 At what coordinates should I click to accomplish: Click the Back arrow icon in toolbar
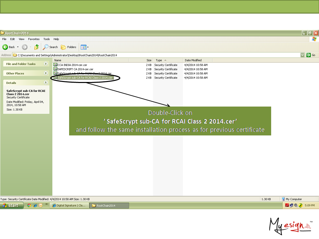pos(5,47)
